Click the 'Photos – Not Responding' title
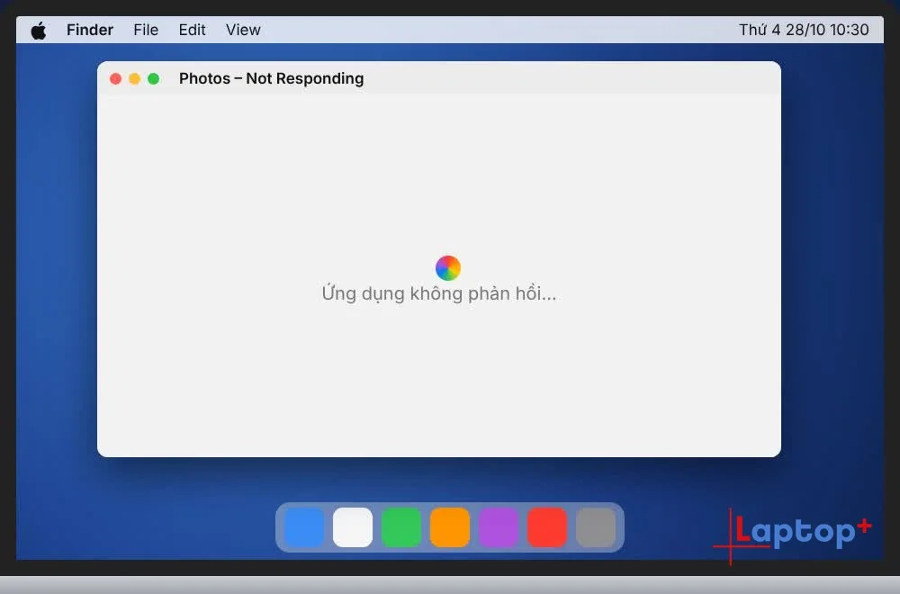Image resolution: width=900 pixels, height=594 pixels. coord(272,78)
